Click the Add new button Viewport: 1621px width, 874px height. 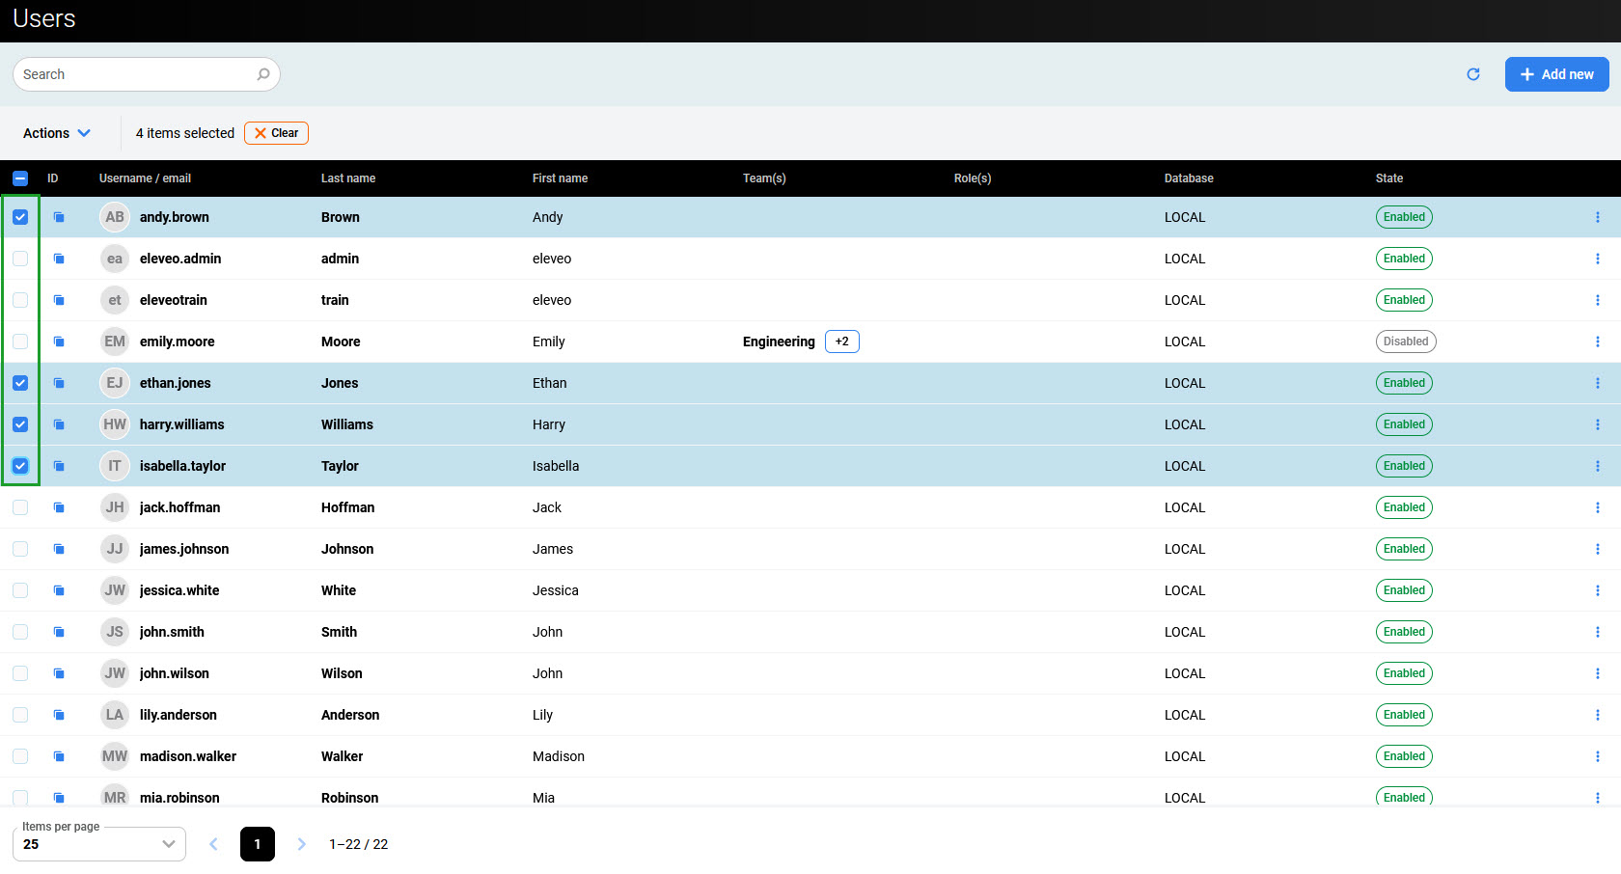click(1556, 74)
